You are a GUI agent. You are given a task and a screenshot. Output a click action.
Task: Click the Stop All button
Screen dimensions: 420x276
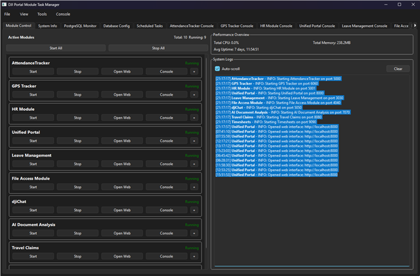pos(158,49)
